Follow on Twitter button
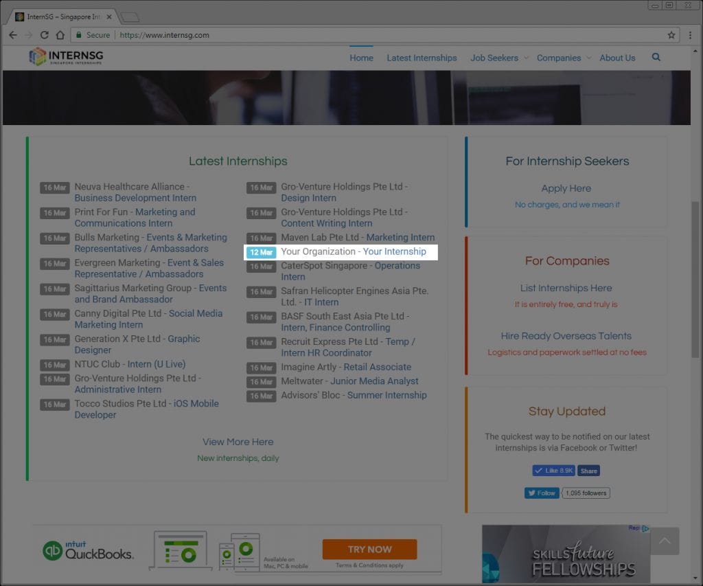Screen dimensions: 703x586 tap(542, 493)
